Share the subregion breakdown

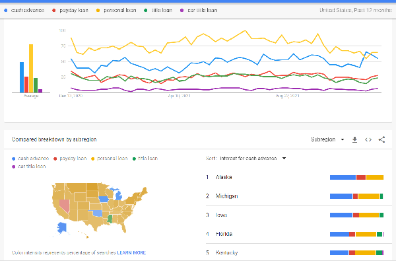[381, 139]
